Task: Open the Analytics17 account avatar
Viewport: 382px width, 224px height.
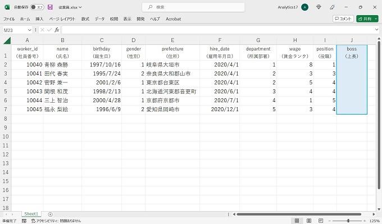Action: [x=304, y=7]
